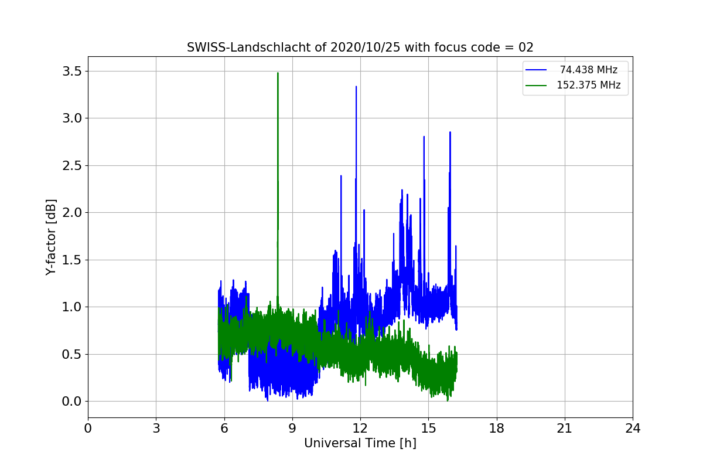Click the green line sample in legend

click(536, 85)
